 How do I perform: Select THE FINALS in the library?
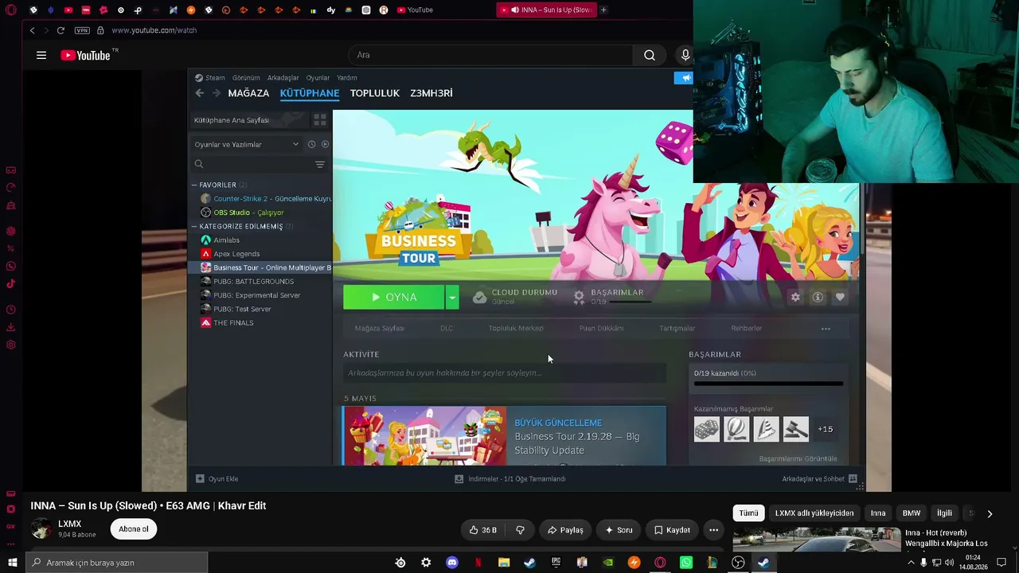(227, 323)
